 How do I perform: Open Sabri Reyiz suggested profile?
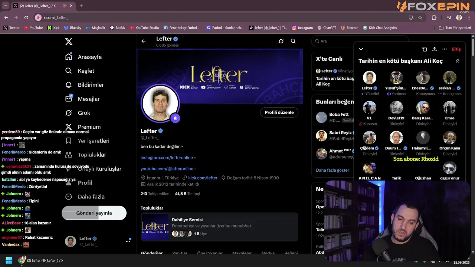coord(334,136)
